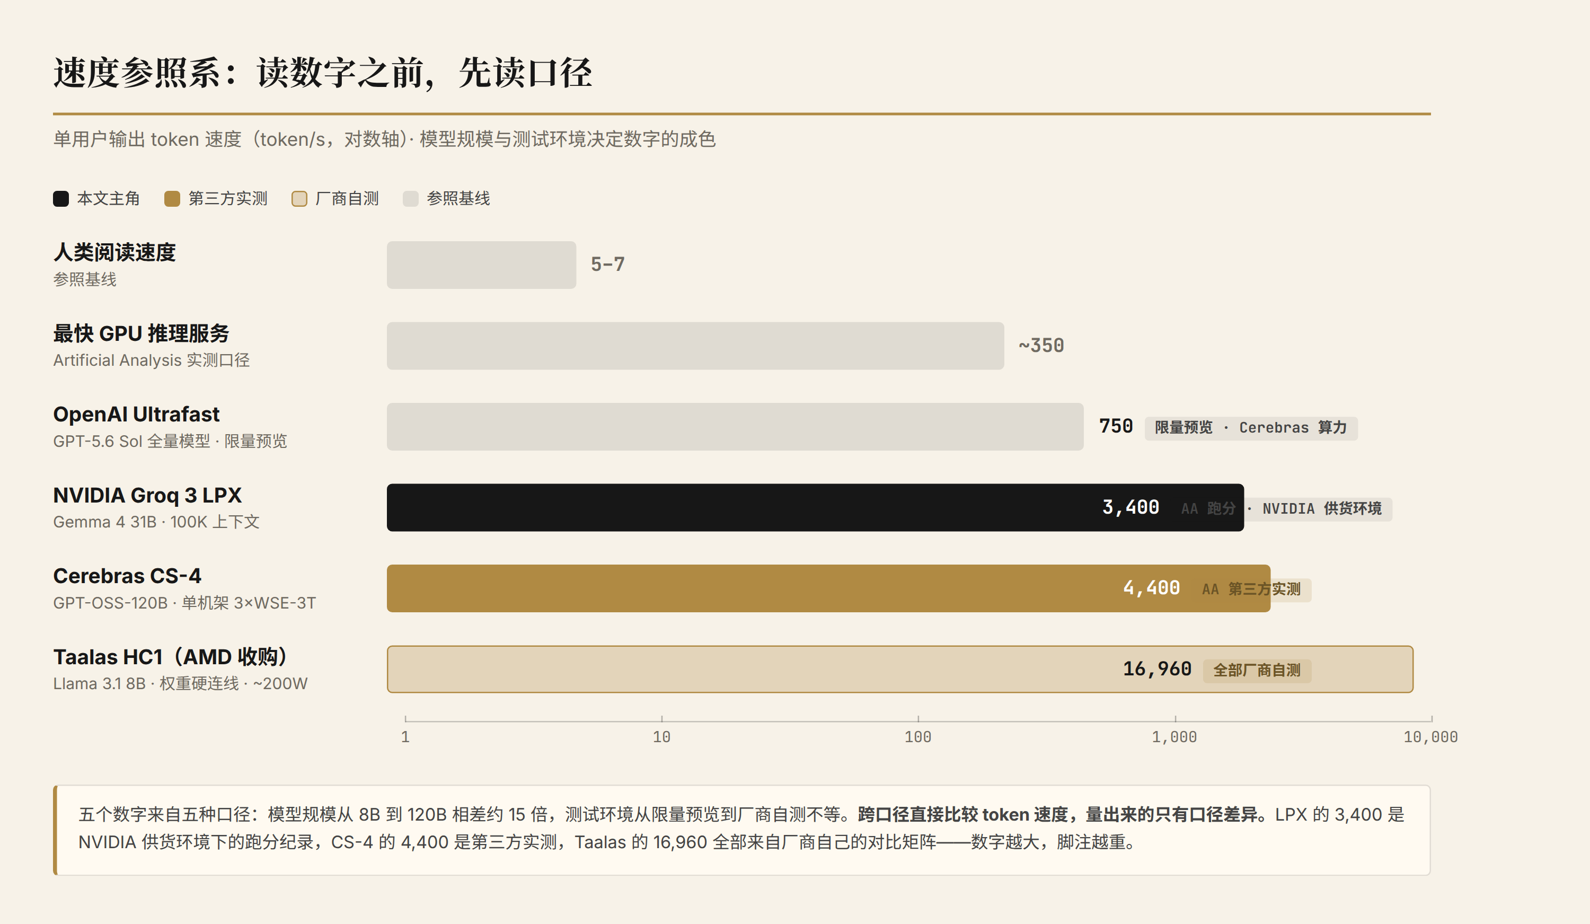Click Artificial Analysis 实测口径 sublabel

pyautogui.click(x=152, y=360)
